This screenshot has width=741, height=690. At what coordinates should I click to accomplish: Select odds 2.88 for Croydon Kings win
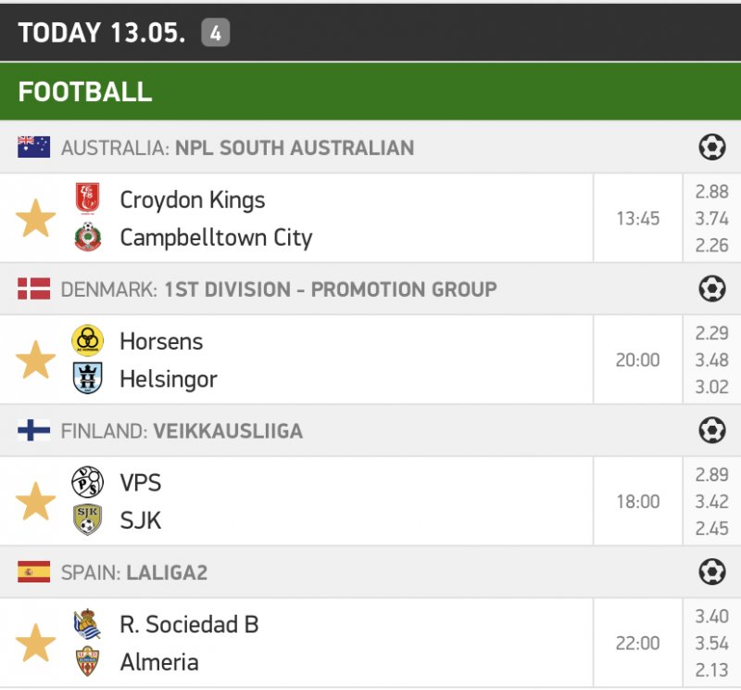(711, 193)
